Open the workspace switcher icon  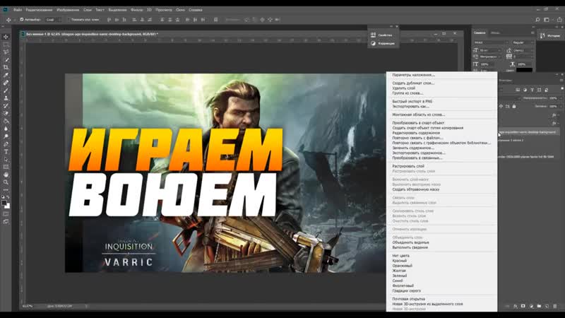point(547,20)
